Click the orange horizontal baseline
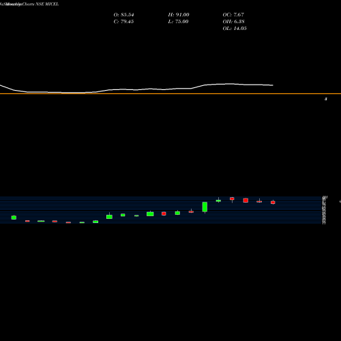Screen dimensions: 341x341 tap(170, 93)
